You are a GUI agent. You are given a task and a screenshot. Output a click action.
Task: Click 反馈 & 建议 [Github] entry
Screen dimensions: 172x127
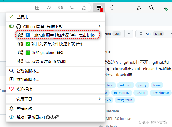pos(49,61)
